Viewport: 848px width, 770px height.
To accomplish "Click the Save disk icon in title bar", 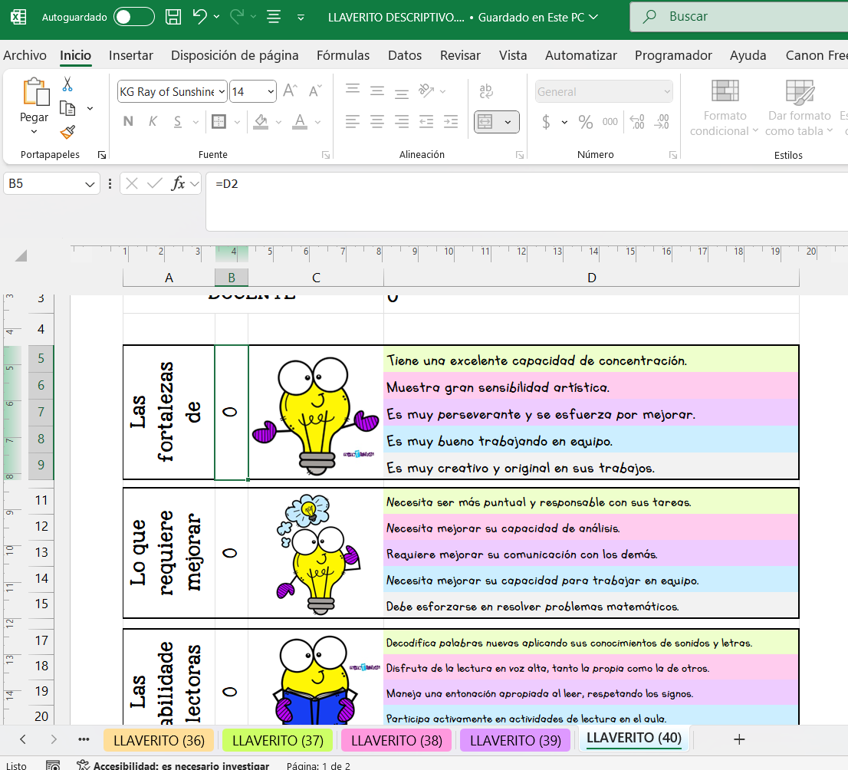I will (174, 17).
